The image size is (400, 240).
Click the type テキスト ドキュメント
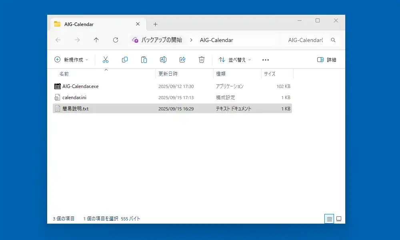(x=234, y=109)
